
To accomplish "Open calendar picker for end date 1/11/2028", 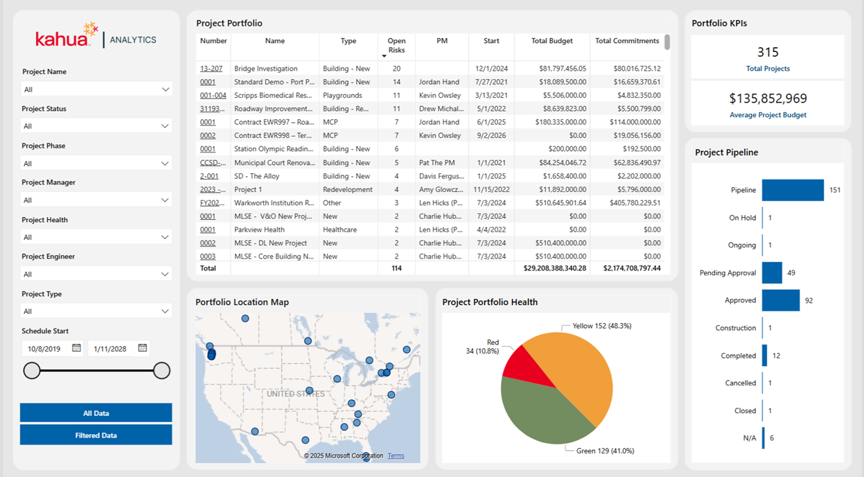I will coord(142,348).
